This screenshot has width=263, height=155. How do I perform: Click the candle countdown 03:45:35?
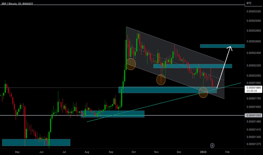click(x=252, y=91)
